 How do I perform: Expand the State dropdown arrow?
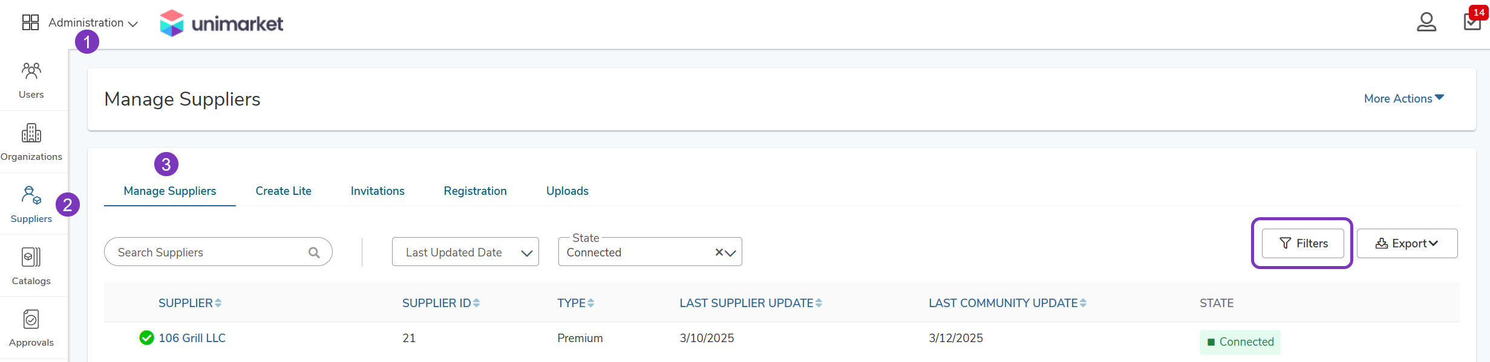pyautogui.click(x=731, y=253)
